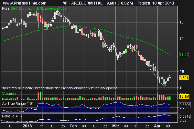The width and height of the screenshot is (194, 129).
Task: Click the yellow 9,601 price tag
Action: pyautogui.click(x=184, y=78)
